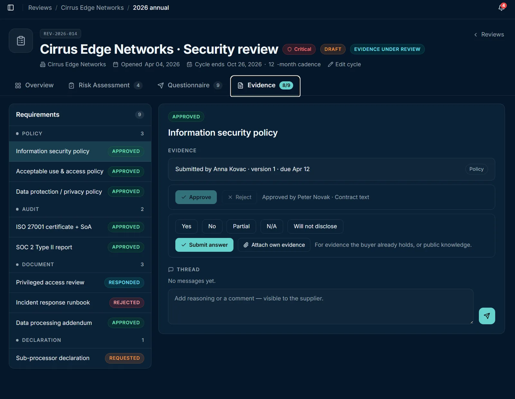The image size is (515, 399).
Task: Switch to the Overview tab
Action: point(34,86)
